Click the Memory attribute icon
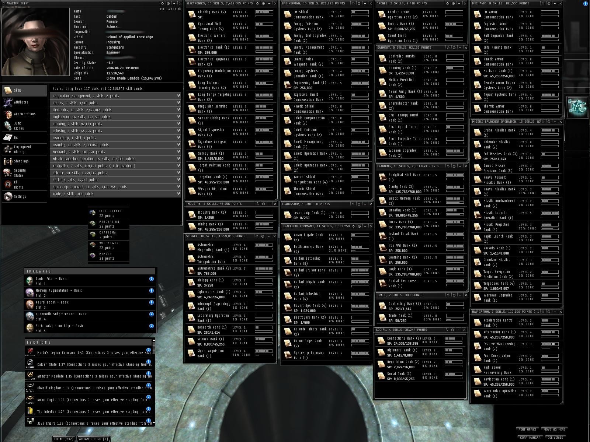The height and width of the screenshot is (442, 590). (93, 256)
